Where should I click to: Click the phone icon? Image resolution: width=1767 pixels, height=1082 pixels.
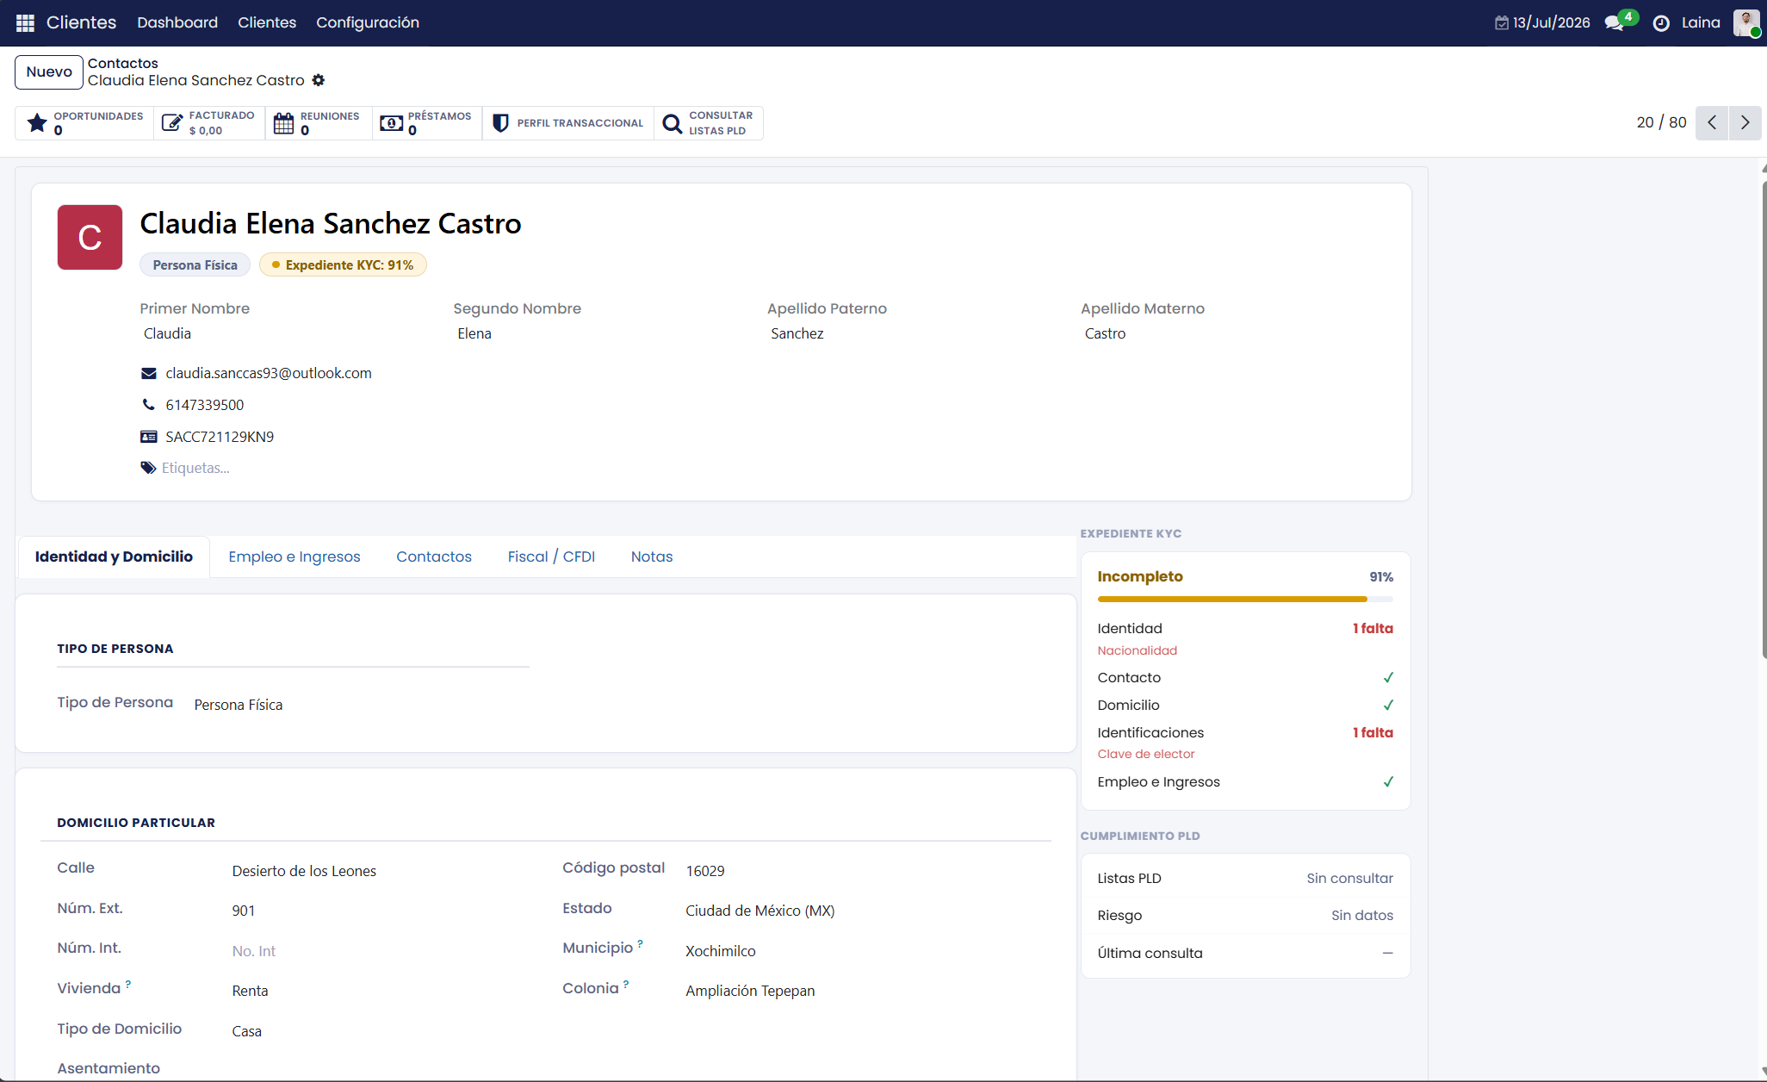[149, 405]
